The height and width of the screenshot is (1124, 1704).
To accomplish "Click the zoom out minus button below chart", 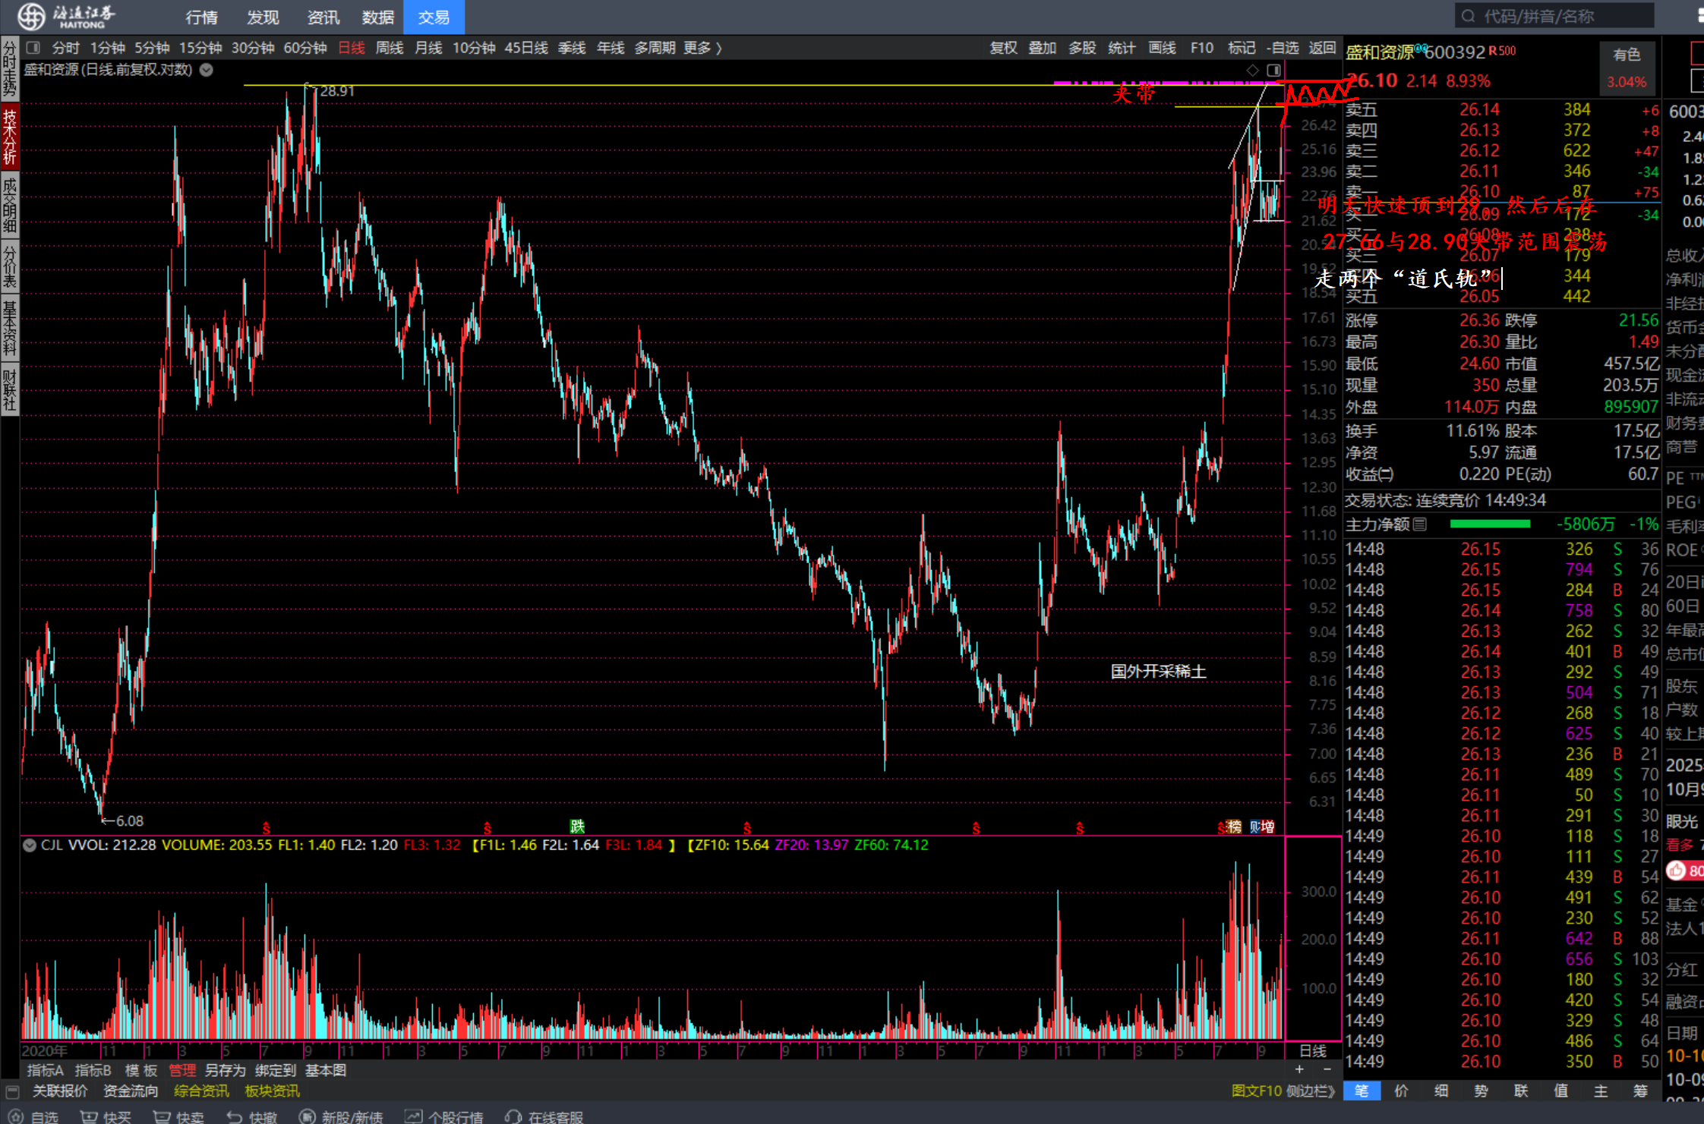I will coord(1327,1069).
